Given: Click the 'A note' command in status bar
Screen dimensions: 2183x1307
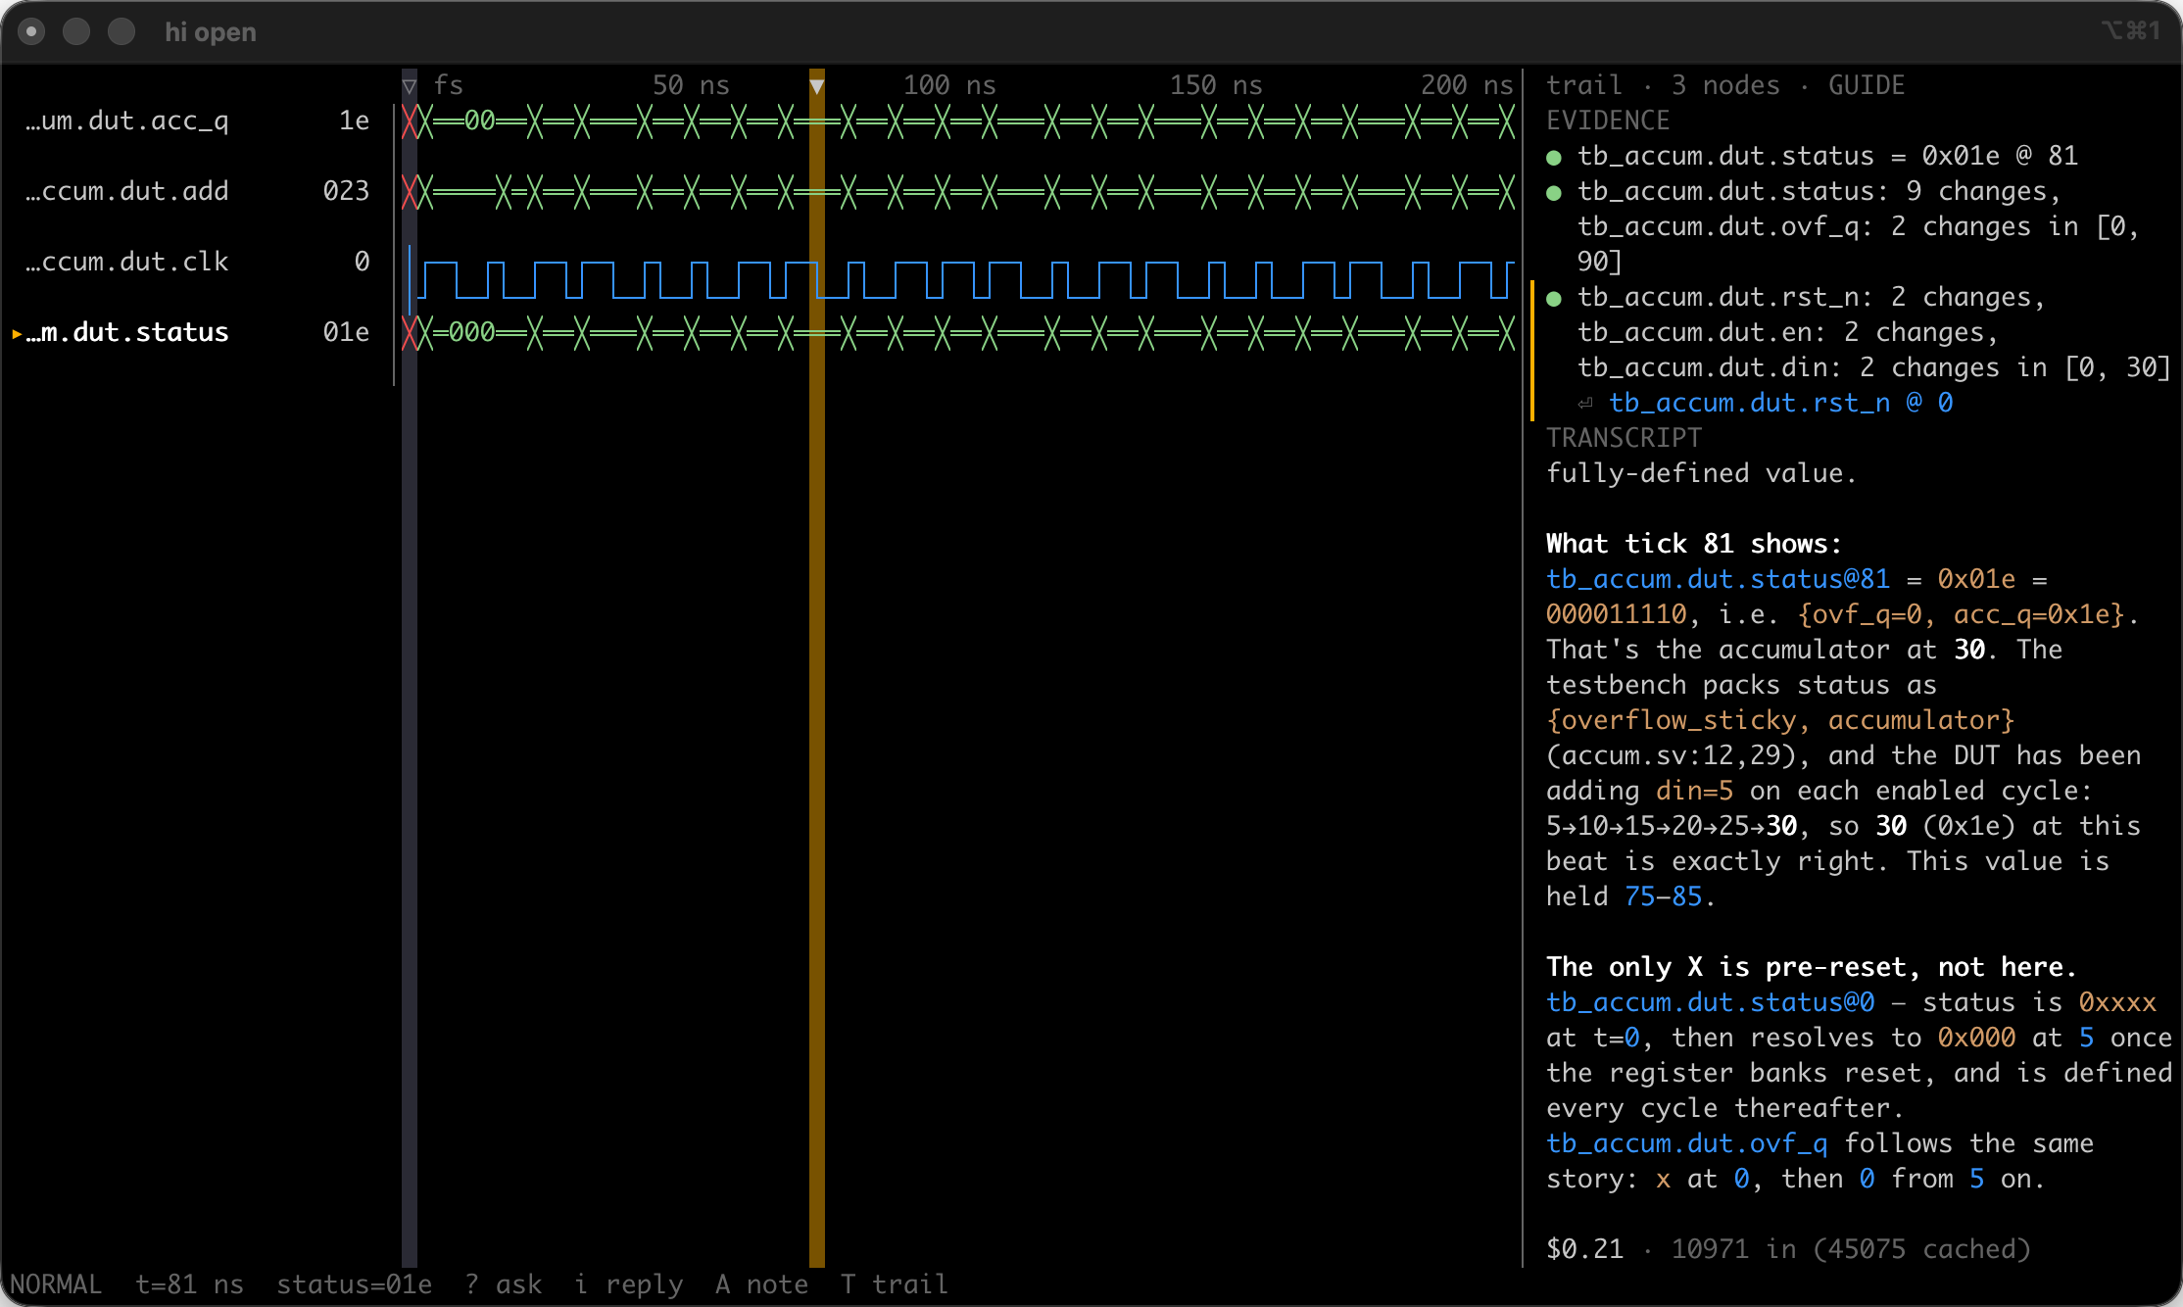Looking at the screenshot, I should click(761, 1284).
